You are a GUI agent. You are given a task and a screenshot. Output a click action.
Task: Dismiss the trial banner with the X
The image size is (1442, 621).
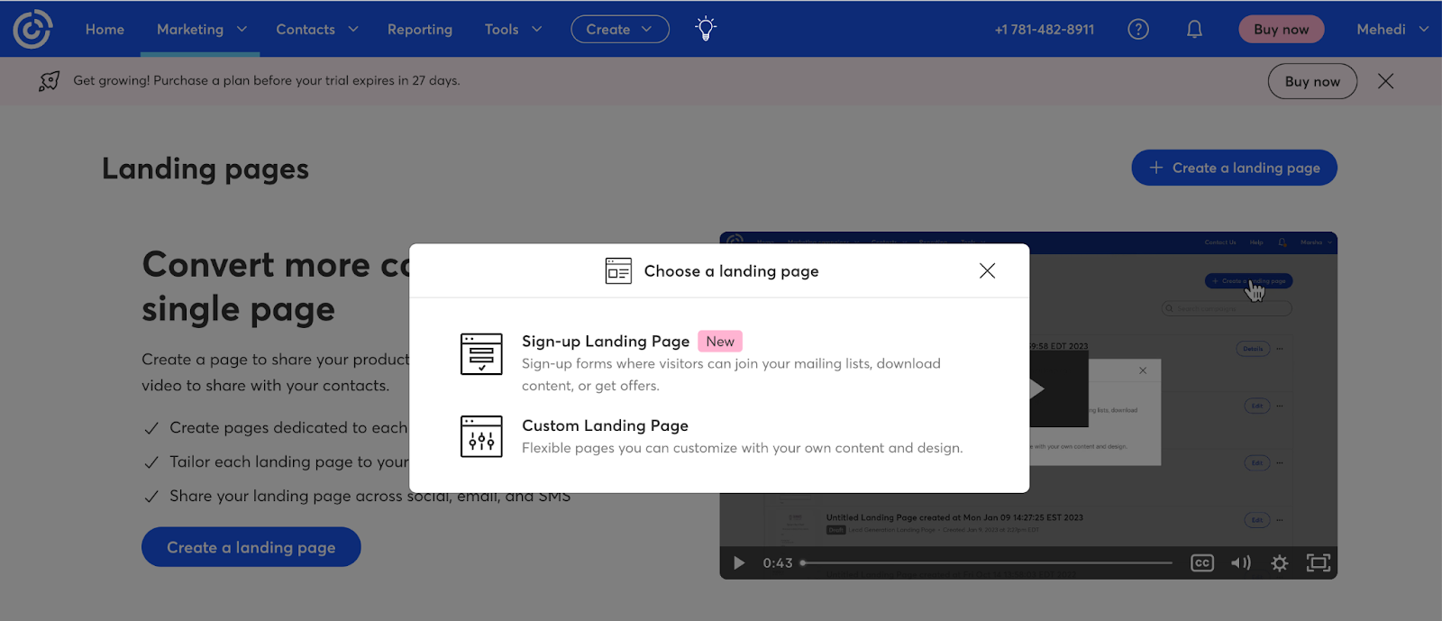[1386, 81]
